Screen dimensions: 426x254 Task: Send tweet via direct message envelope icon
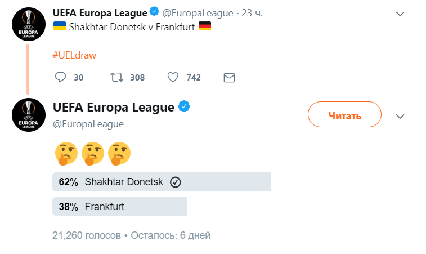click(x=229, y=77)
